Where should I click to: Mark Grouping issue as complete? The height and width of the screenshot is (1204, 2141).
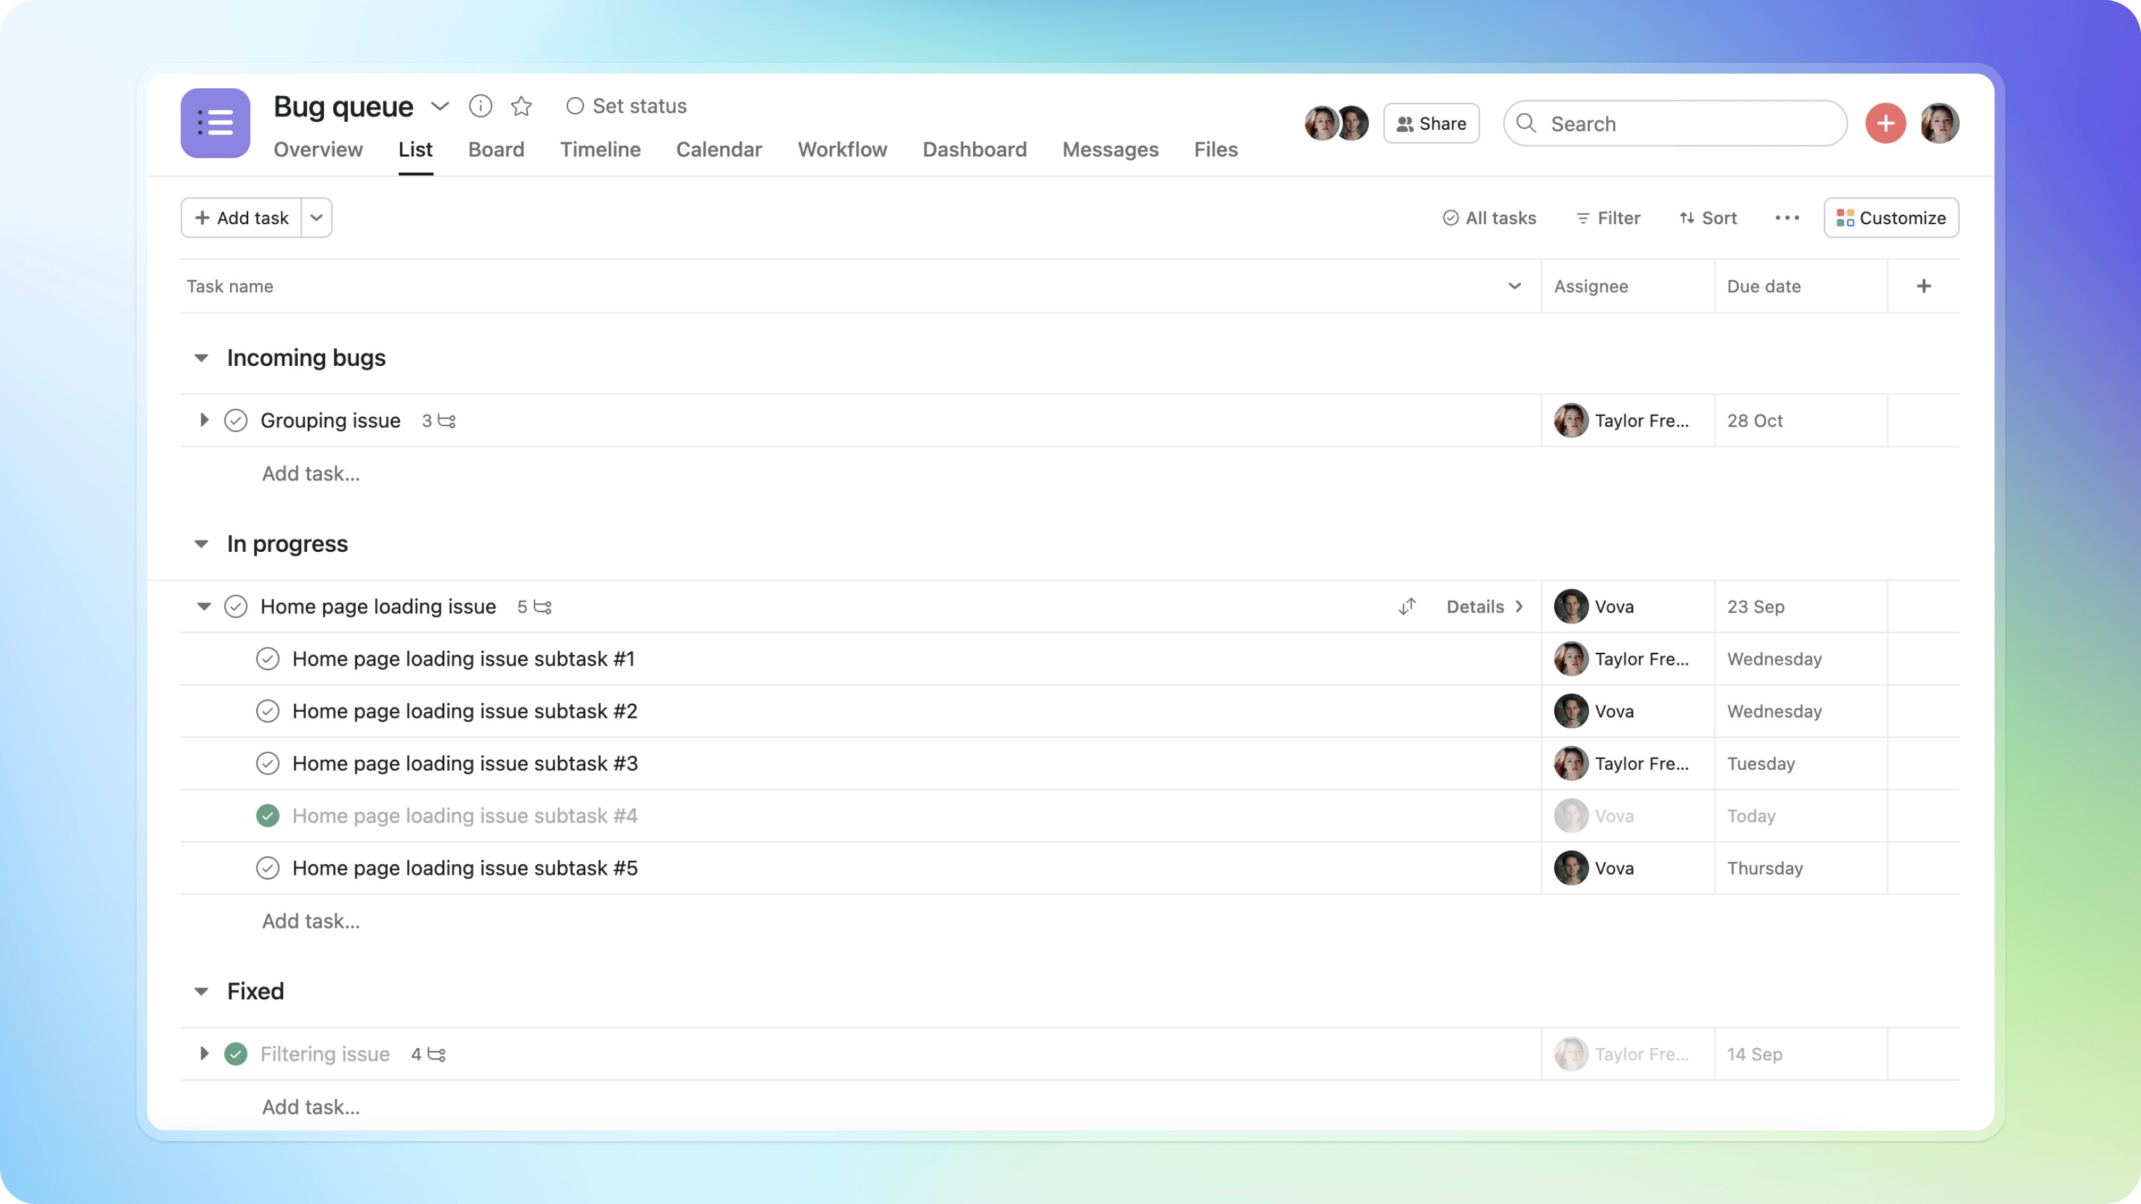coord(236,421)
